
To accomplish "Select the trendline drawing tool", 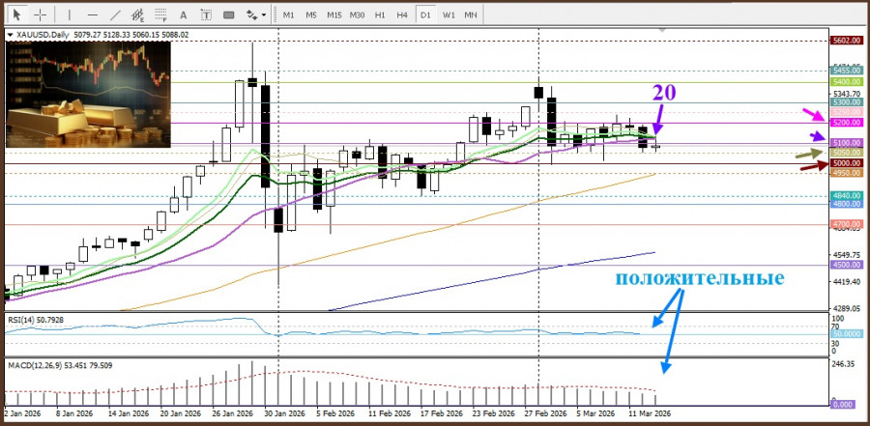I will [115, 14].
